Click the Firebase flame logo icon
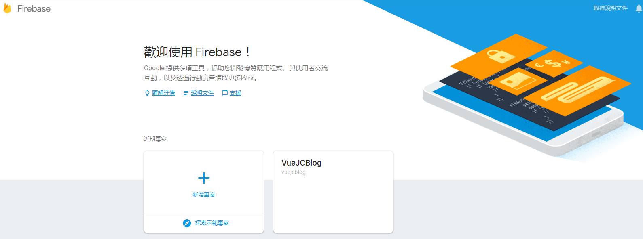643x239 pixels. 7,8
